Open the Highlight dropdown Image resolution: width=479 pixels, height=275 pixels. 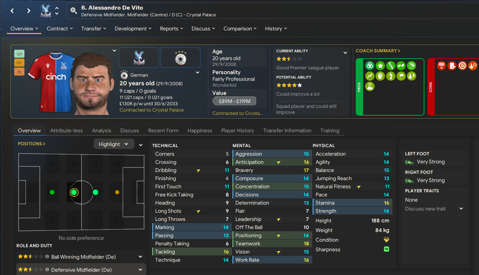114,144
